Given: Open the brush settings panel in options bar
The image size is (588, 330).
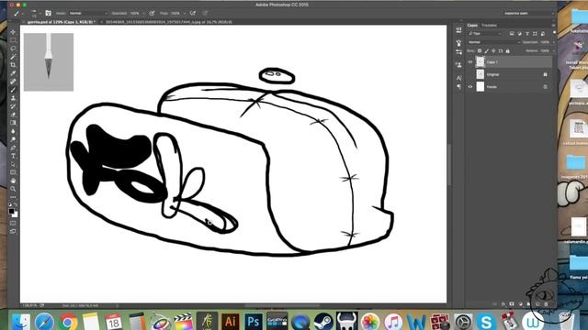Looking at the screenshot, I should coord(49,13).
